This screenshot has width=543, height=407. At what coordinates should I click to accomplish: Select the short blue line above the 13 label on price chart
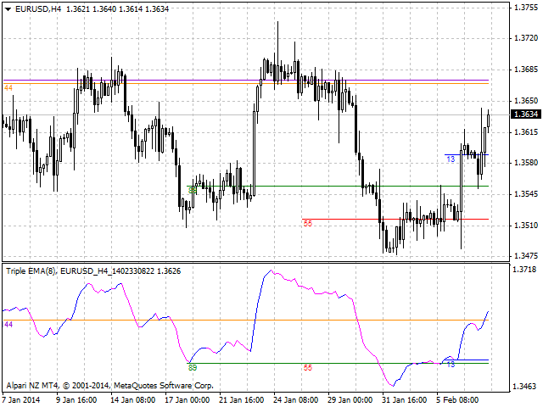coord(467,154)
